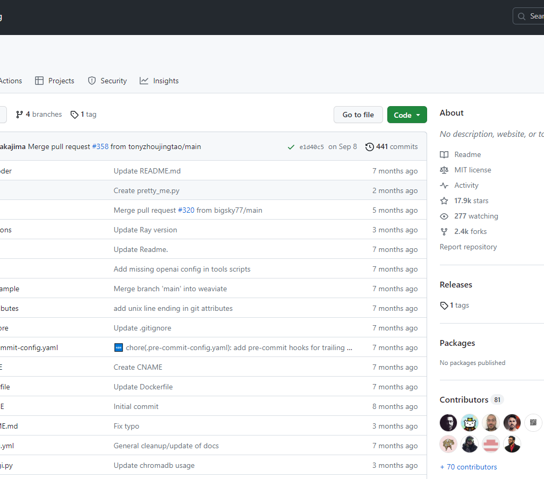Open the Projects tab
This screenshot has height=479, width=544.
55,81
